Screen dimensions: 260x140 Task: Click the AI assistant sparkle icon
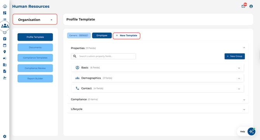click(251, 131)
